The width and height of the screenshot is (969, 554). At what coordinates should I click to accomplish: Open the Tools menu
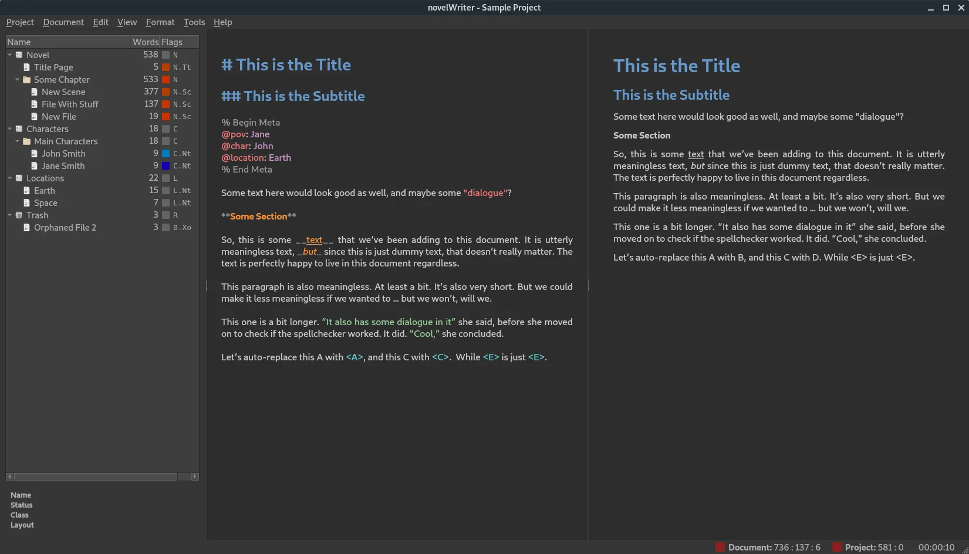click(194, 22)
